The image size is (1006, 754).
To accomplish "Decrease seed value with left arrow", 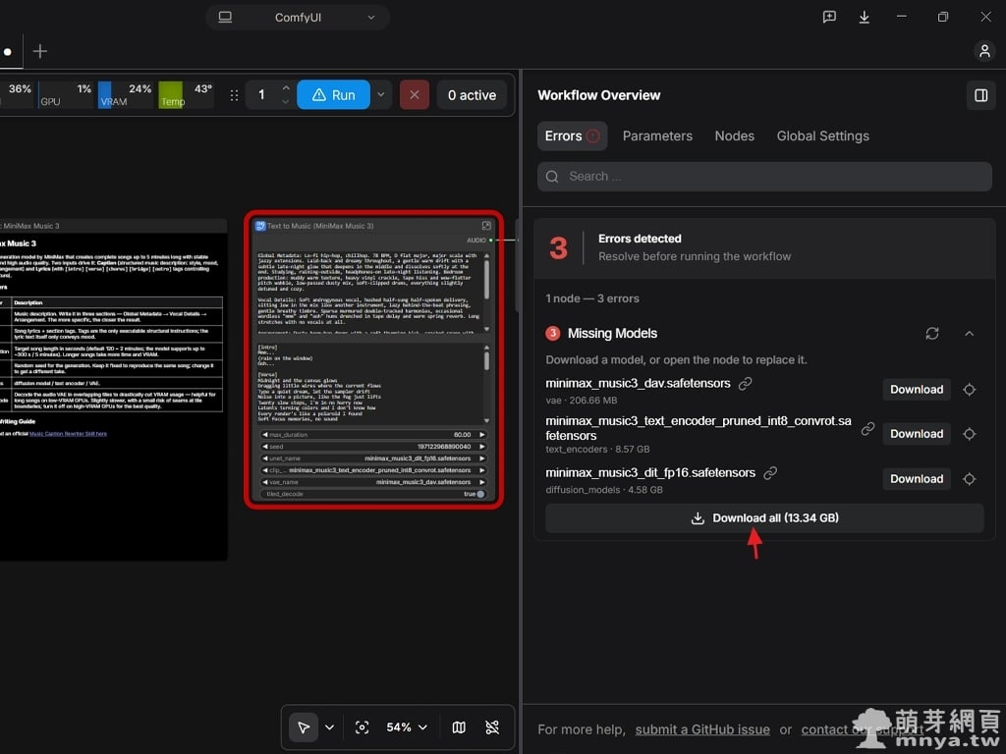I will point(264,447).
